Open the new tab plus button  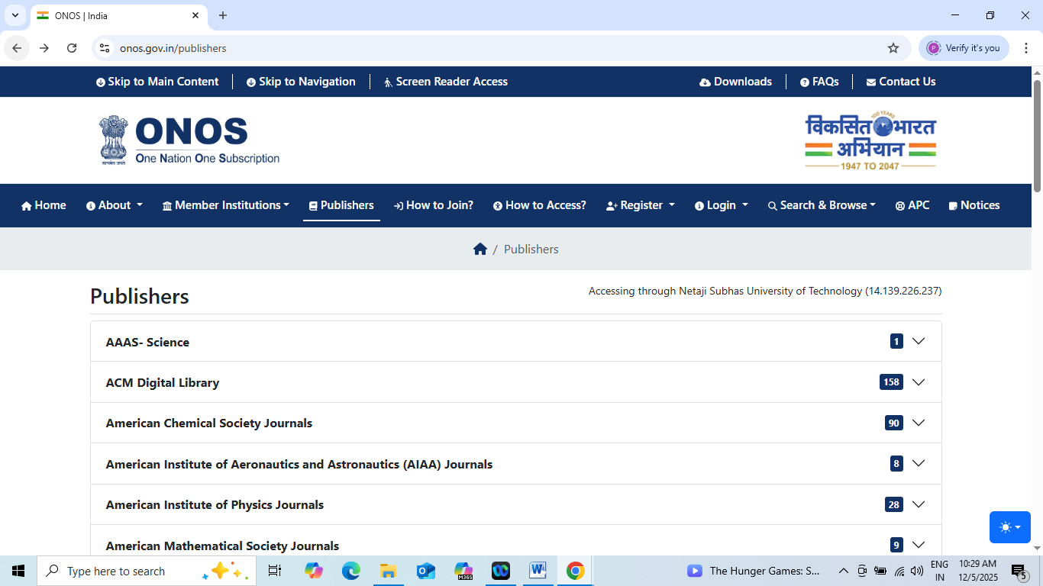[223, 15]
